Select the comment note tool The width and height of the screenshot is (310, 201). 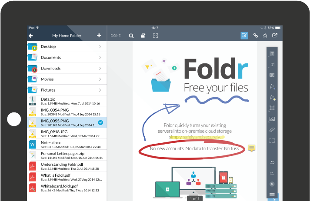click(x=272, y=75)
